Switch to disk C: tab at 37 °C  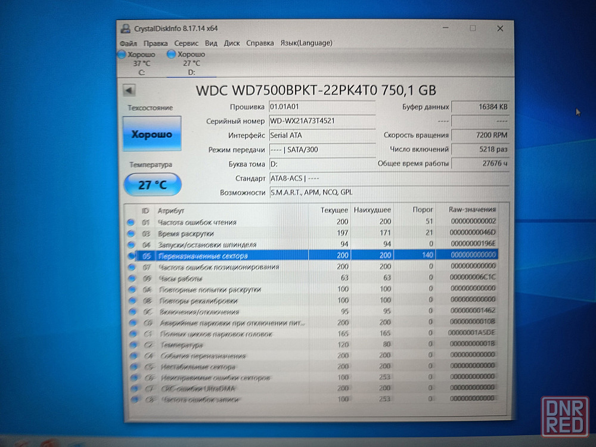141,63
